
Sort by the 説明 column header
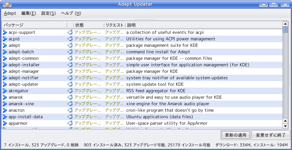tap(204, 25)
